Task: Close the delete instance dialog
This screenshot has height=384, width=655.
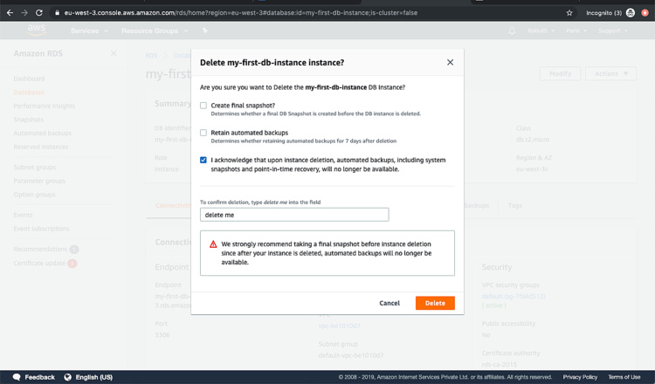Action: [x=450, y=63]
